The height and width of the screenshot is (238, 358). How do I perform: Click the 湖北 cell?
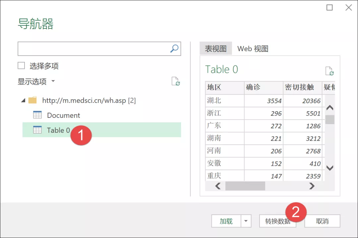coord(225,101)
